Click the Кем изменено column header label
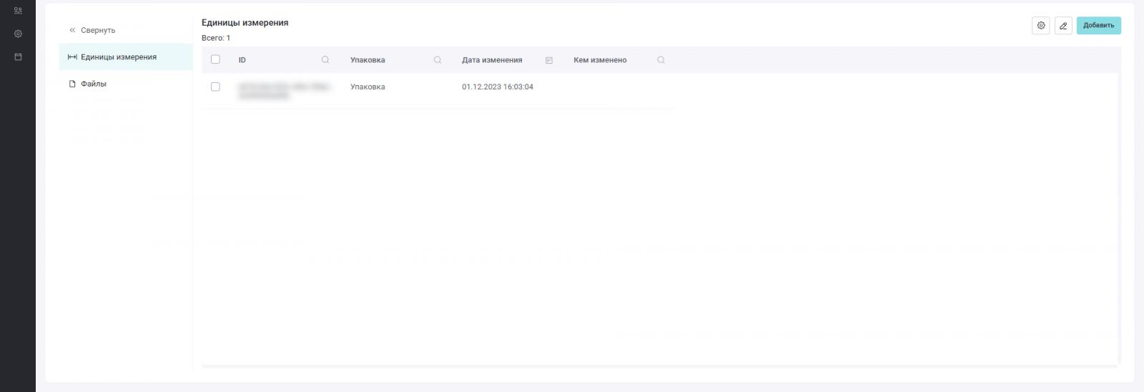Screen dimensions: 1144x392 (x=600, y=60)
